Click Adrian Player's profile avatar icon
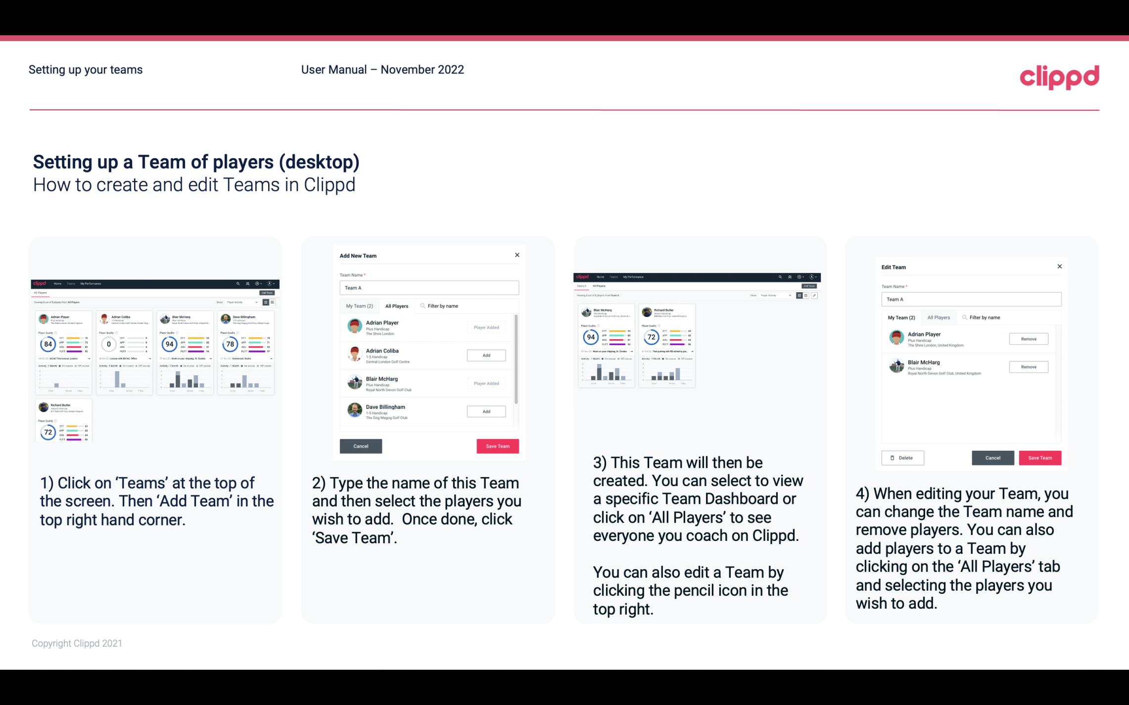 [x=354, y=326]
